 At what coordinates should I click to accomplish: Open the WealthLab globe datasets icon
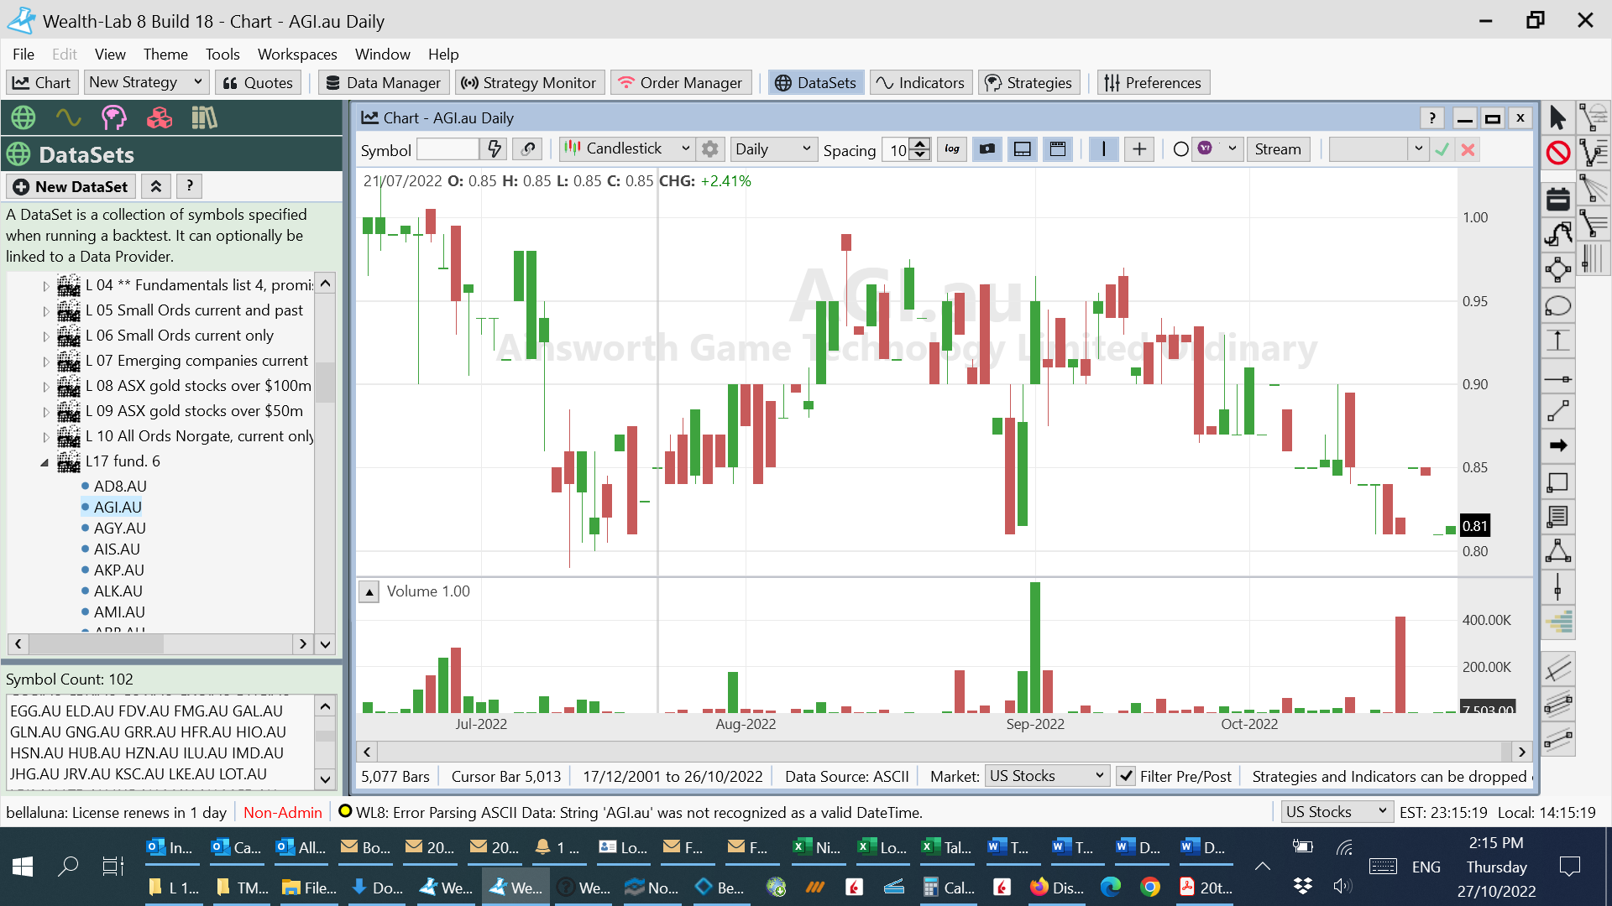[x=24, y=117]
